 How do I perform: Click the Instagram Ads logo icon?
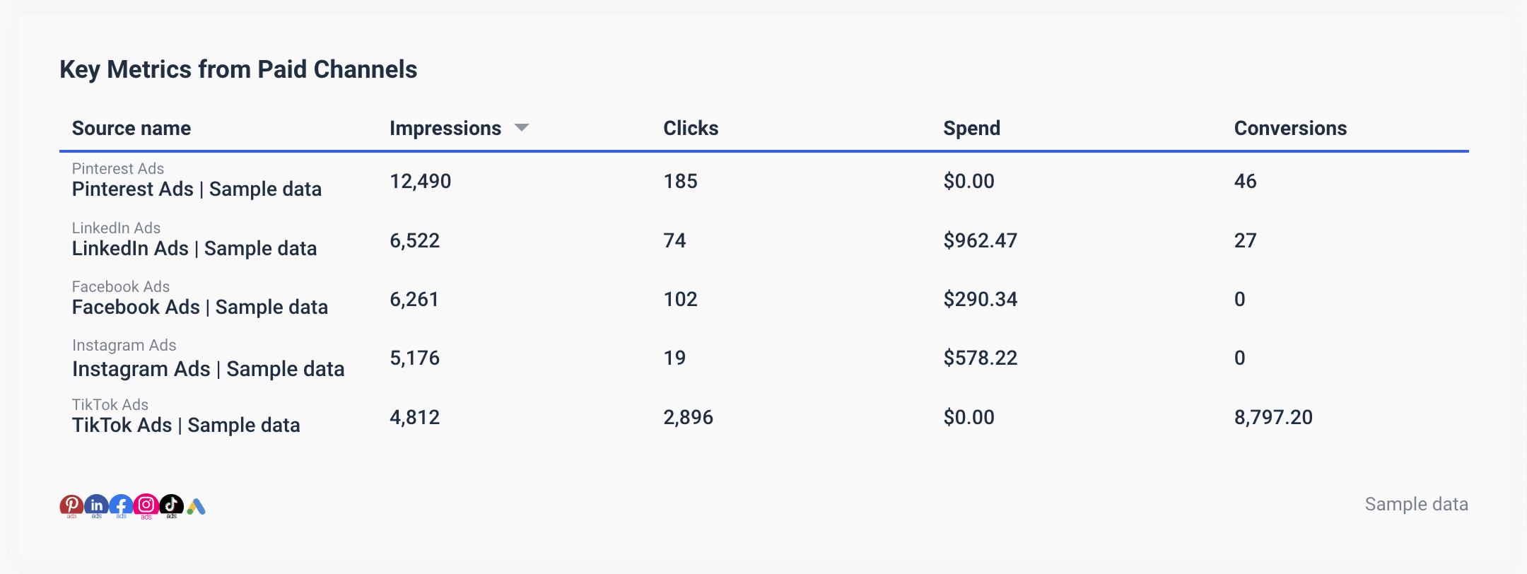pyautogui.click(x=146, y=505)
